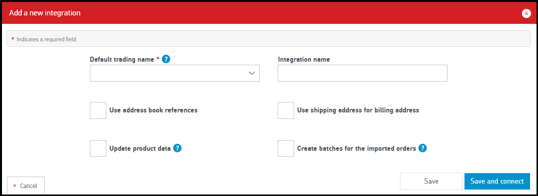Tick Use shipping address for billing address
The image size is (538, 196).
pyautogui.click(x=286, y=110)
